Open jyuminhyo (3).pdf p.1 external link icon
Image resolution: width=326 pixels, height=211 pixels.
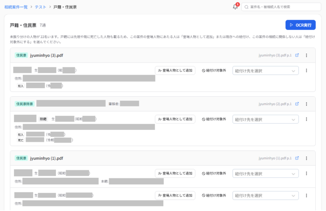[x=297, y=55]
